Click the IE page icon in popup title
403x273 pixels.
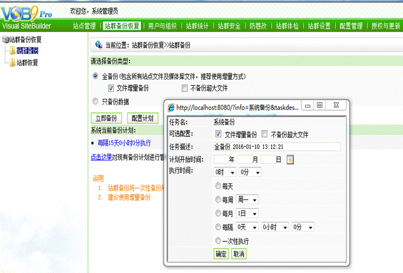(171, 108)
